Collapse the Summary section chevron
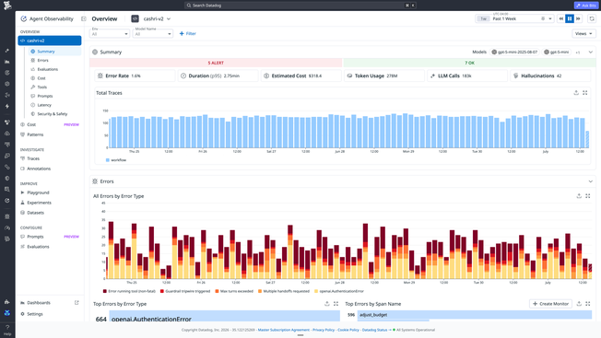The height and width of the screenshot is (338, 601). click(x=591, y=52)
